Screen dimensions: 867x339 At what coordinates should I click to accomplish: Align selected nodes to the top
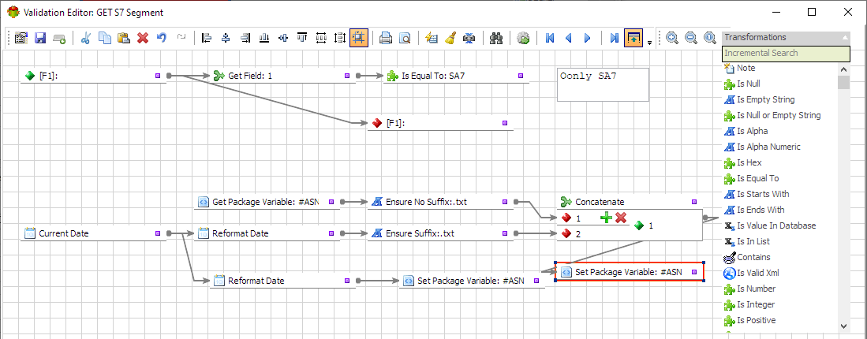click(x=302, y=38)
